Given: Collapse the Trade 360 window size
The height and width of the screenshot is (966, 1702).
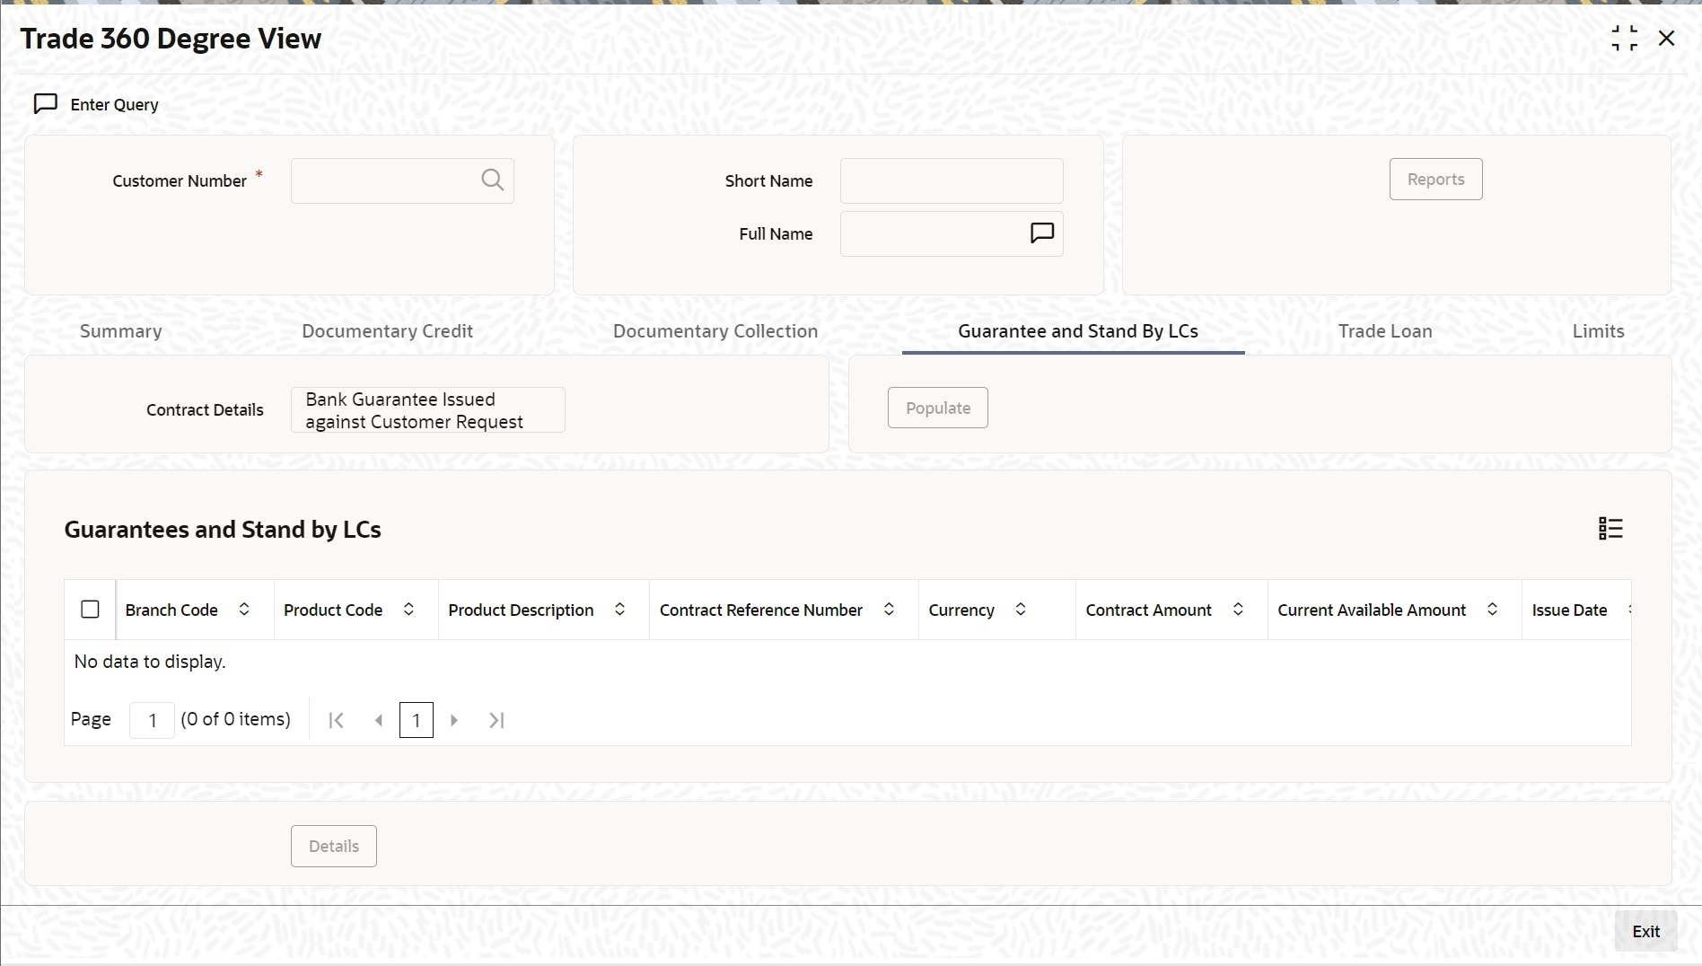Looking at the screenshot, I should tap(1624, 39).
